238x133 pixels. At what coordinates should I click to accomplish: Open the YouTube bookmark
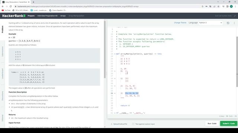click(6, 10)
